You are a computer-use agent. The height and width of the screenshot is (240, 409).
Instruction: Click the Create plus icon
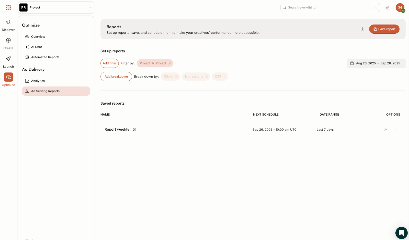coord(8,41)
